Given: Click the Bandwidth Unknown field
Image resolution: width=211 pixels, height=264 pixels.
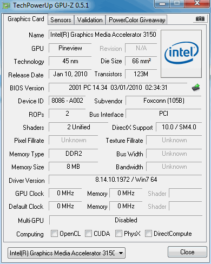Looking at the screenshot, I should pyautogui.click(x=174, y=167).
